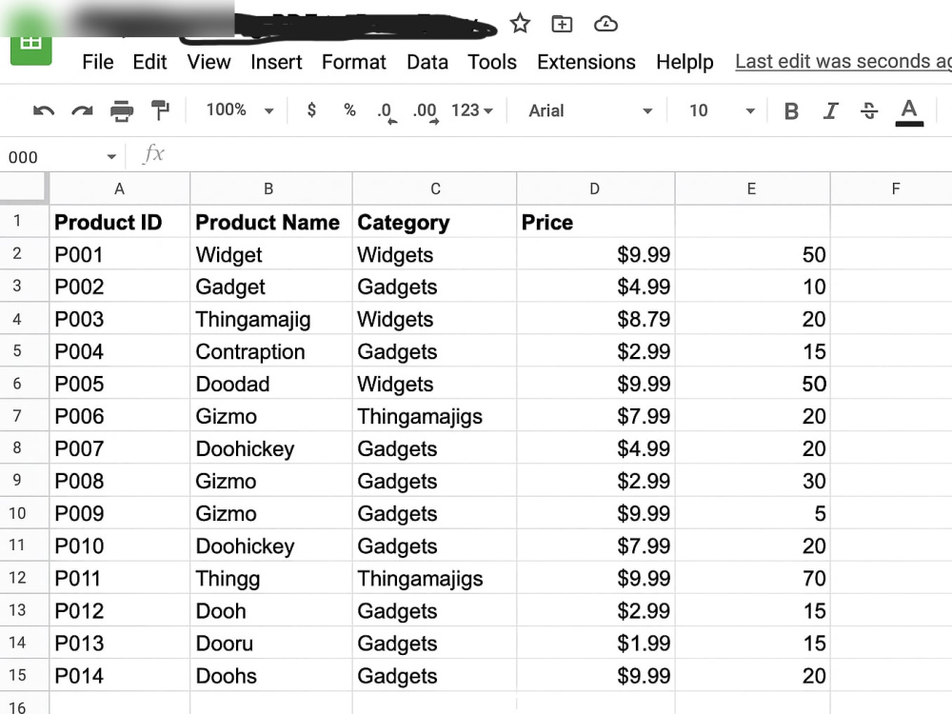Screen dimensions: 952x714
Task: Select column A header
Action: click(x=120, y=188)
